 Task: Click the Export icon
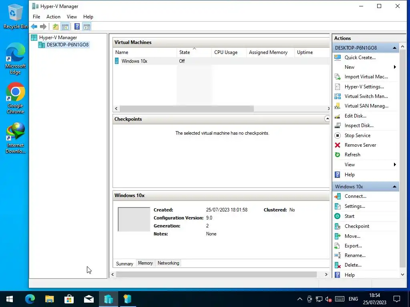pos(338,246)
